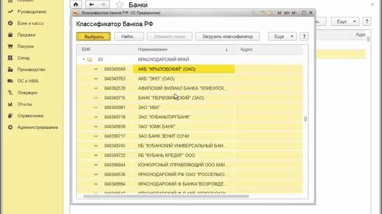Open Еще dropdown in Банки window

coord(345,21)
